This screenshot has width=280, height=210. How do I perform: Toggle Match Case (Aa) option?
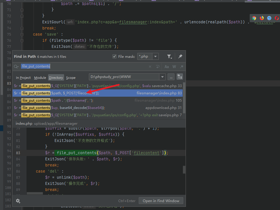[x=167, y=67]
